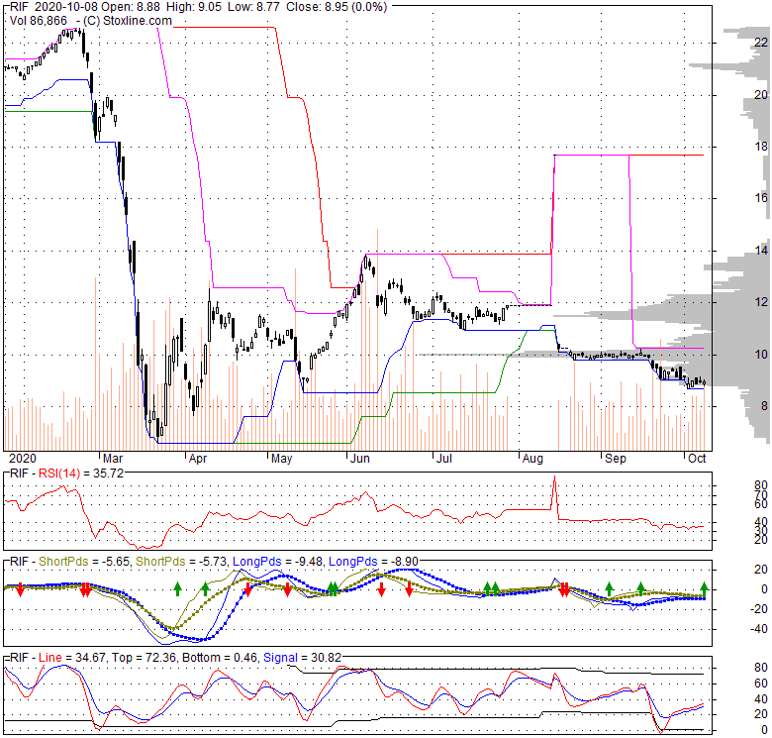The width and height of the screenshot is (772, 738).
Task: Click the 'LongPds = -9.48' label
Action: pos(278,561)
